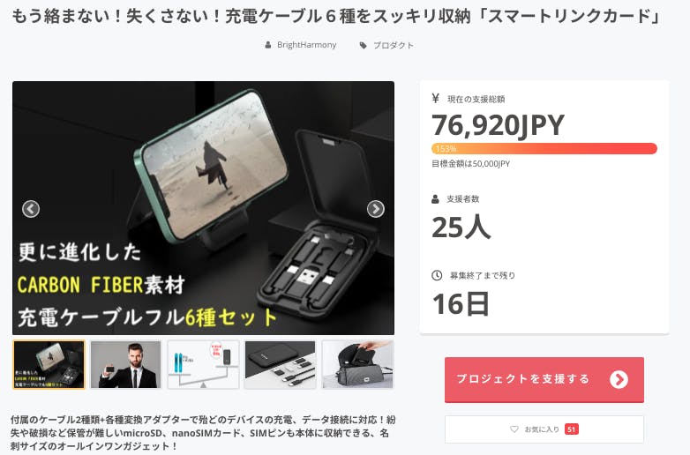
Task: Select the first carbon fiber thumbnail
Action: point(49,364)
